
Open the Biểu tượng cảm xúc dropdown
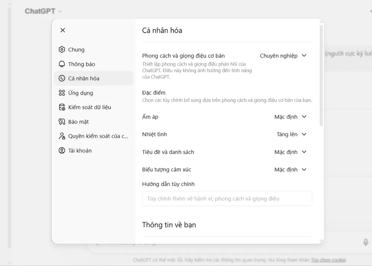pos(290,169)
